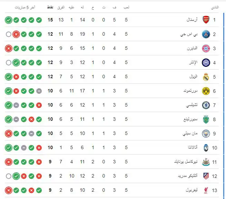Click the أتالانتا team name

[190, 148]
